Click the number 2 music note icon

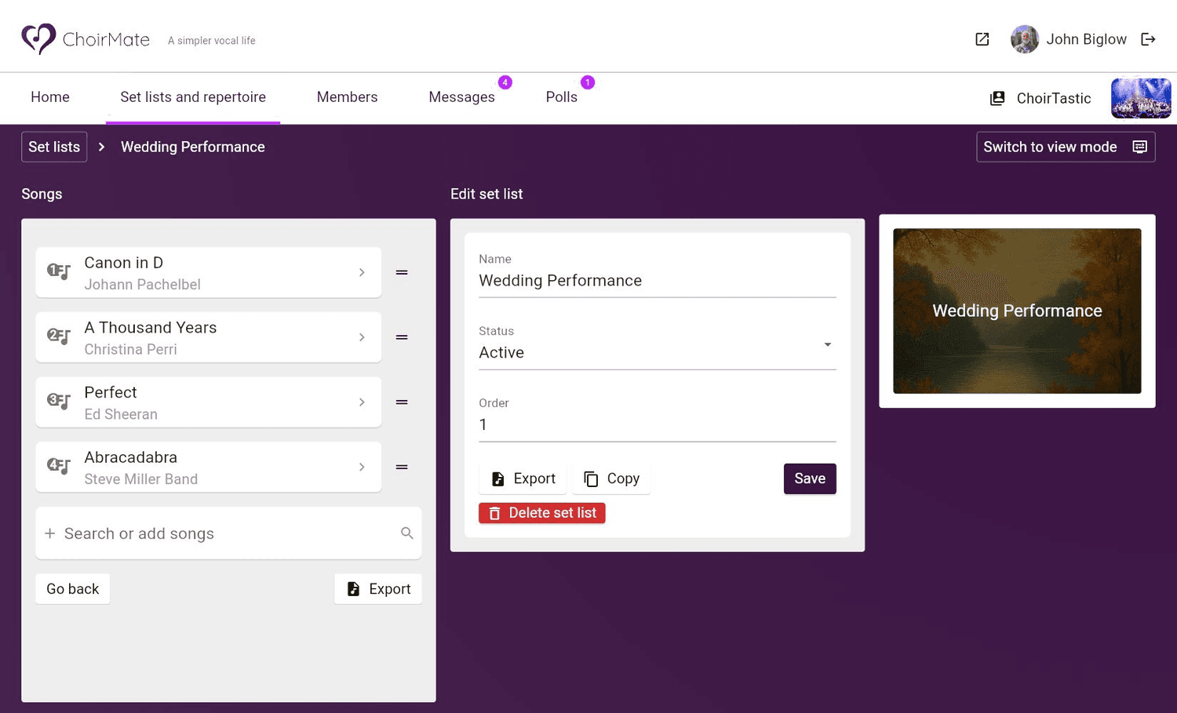click(x=59, y=336)
